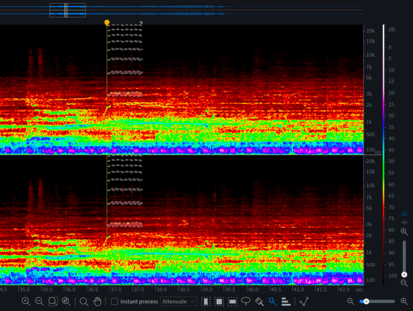The height and width of the screenshot is (311, 413).
Task: Toggle the Time selection tool
Action: (x=206, y=302)
